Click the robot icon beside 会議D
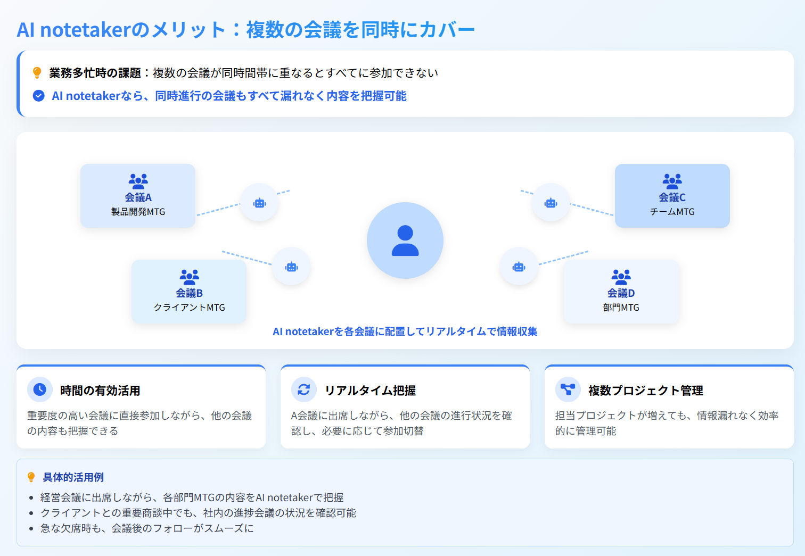 519,267
